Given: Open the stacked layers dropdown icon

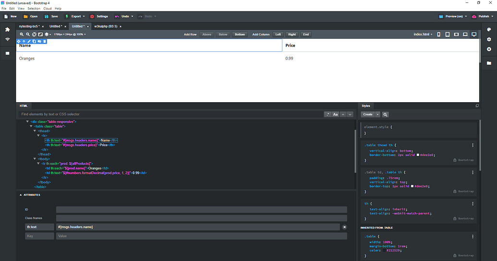Looking at the screenshot, I should pos(48,35).
